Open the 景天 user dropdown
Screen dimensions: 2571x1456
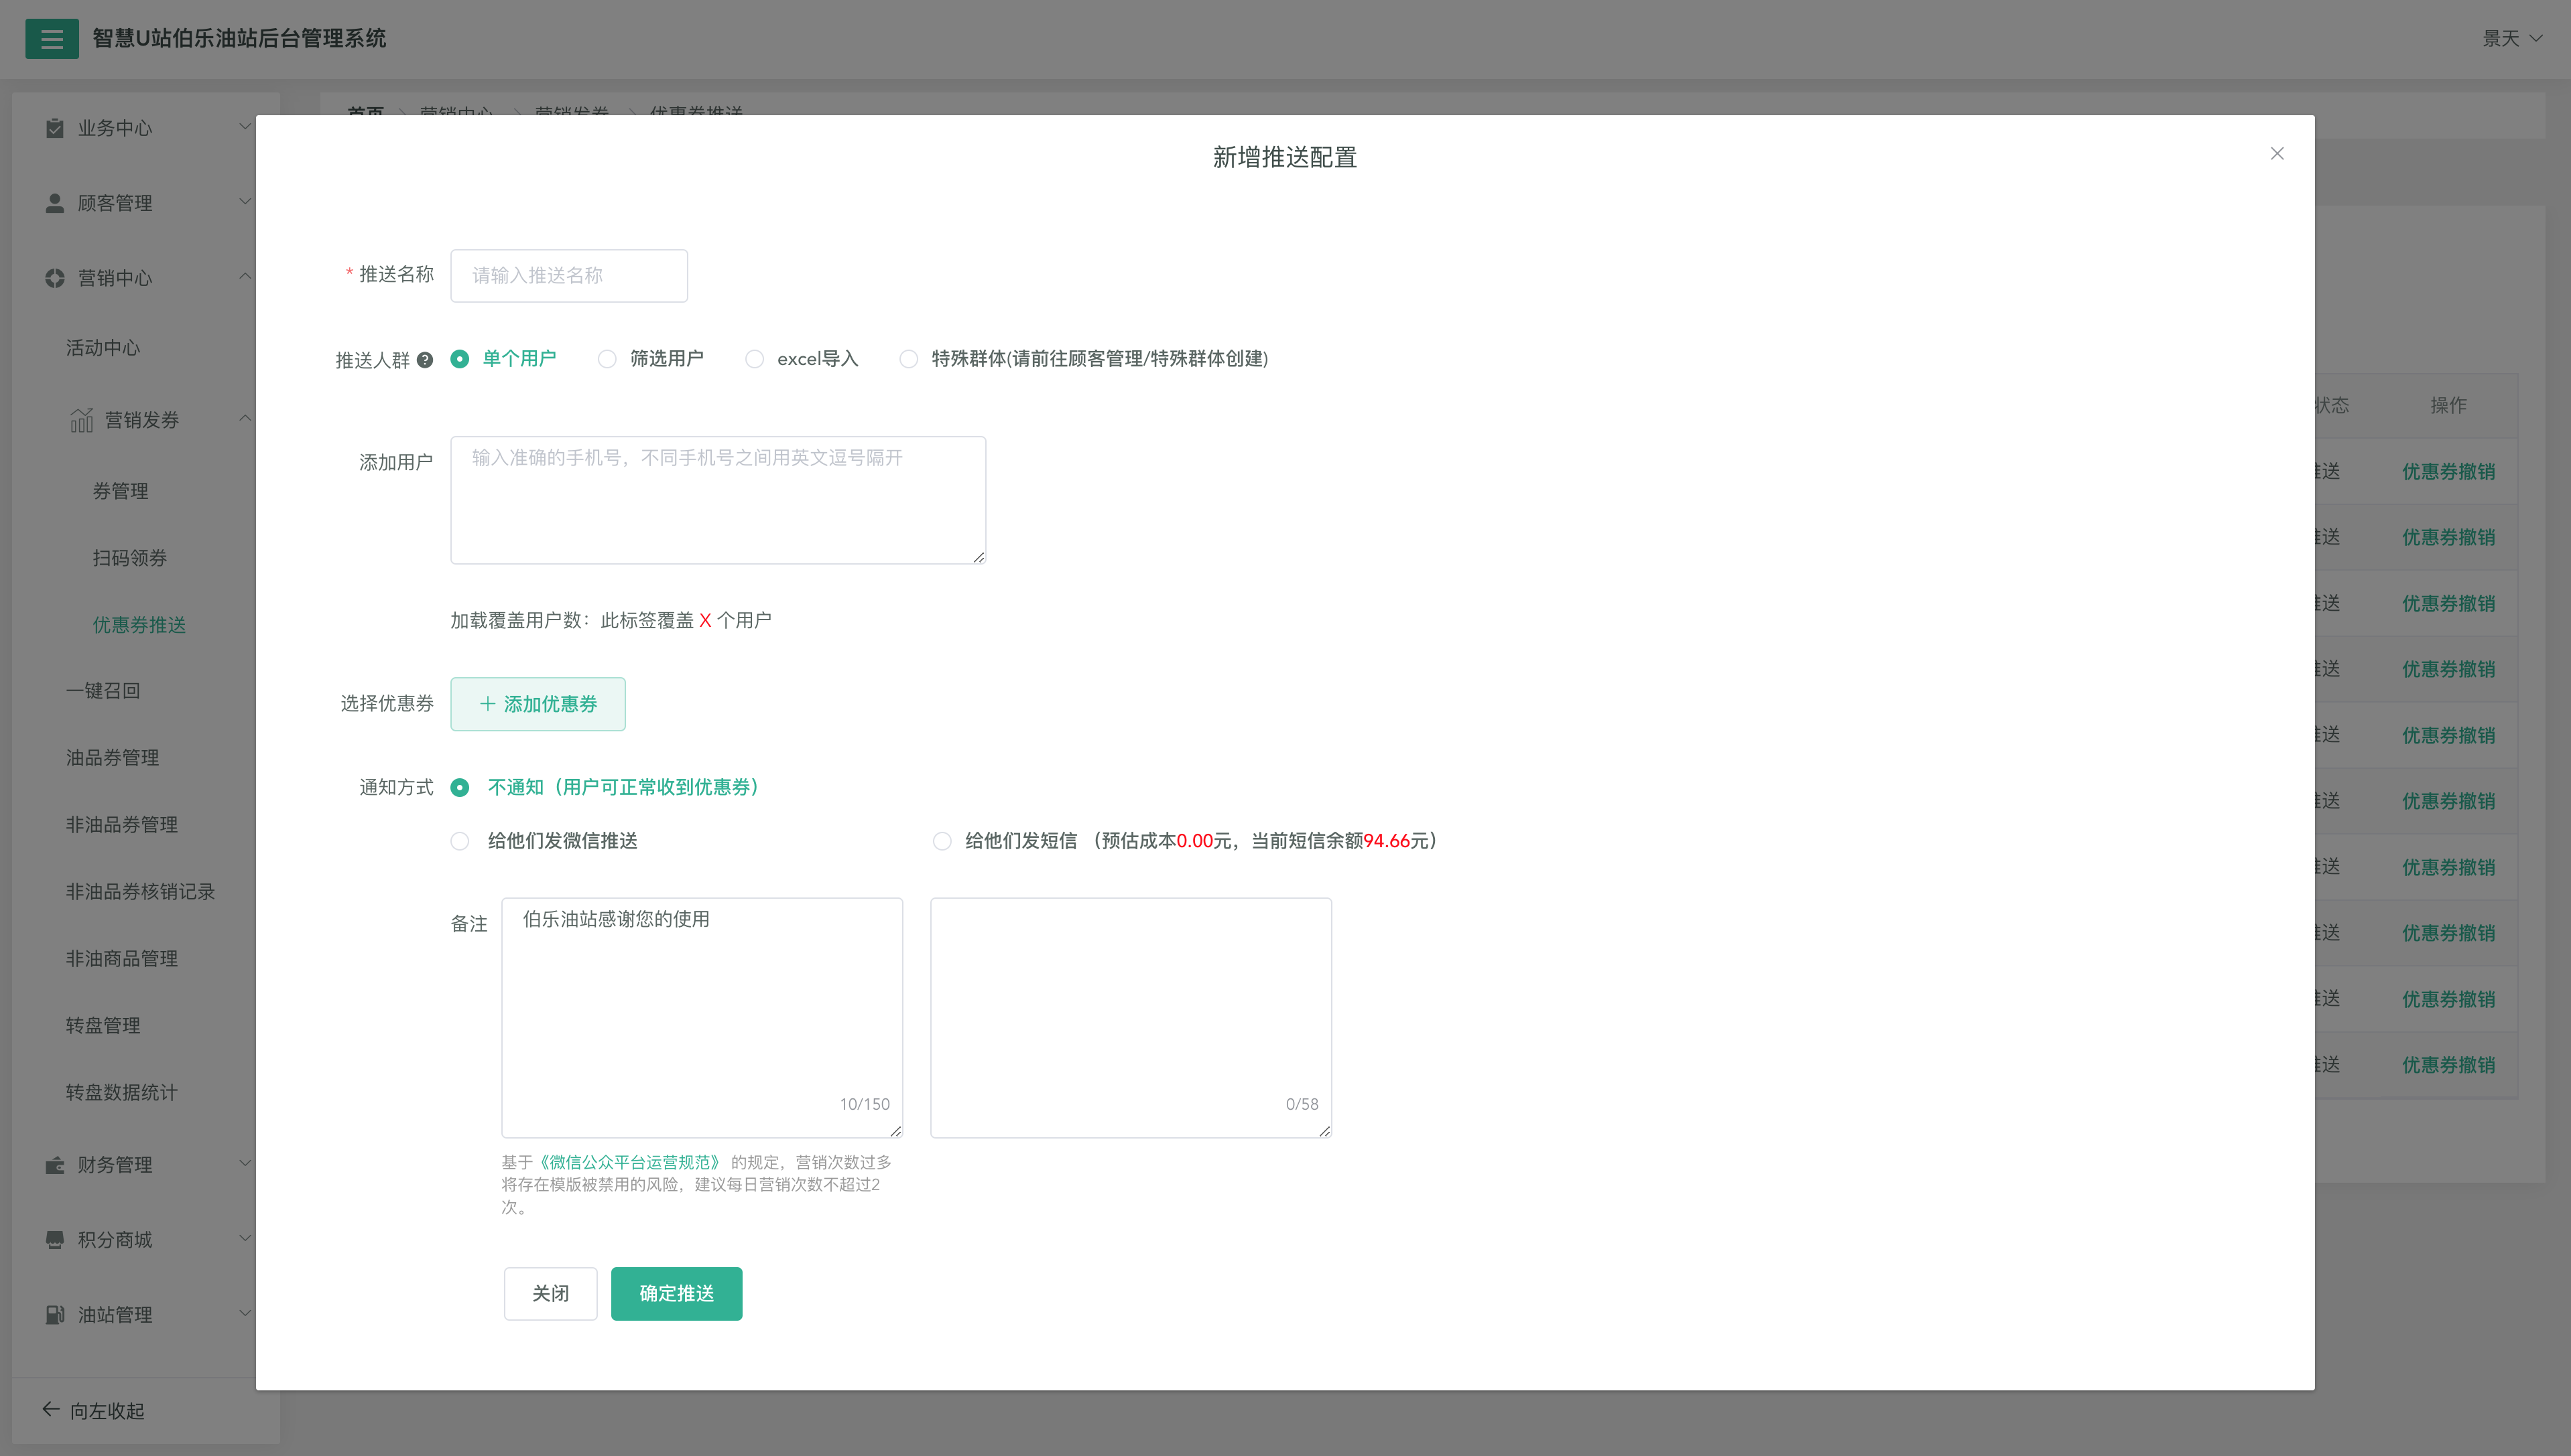pyautogui.click(x=2513, y=38)
